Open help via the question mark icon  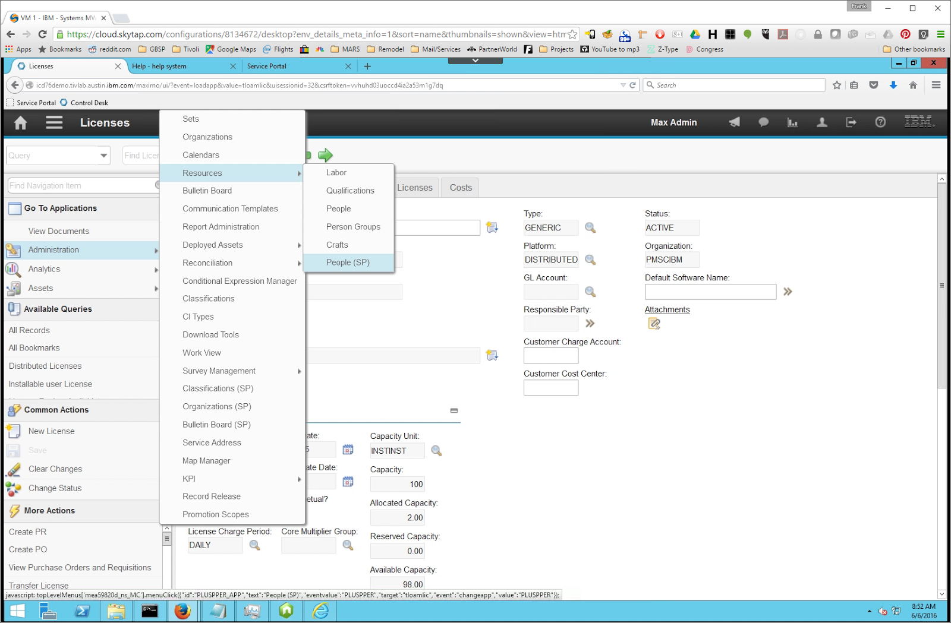pyautogui.click(x=880, y=122)
